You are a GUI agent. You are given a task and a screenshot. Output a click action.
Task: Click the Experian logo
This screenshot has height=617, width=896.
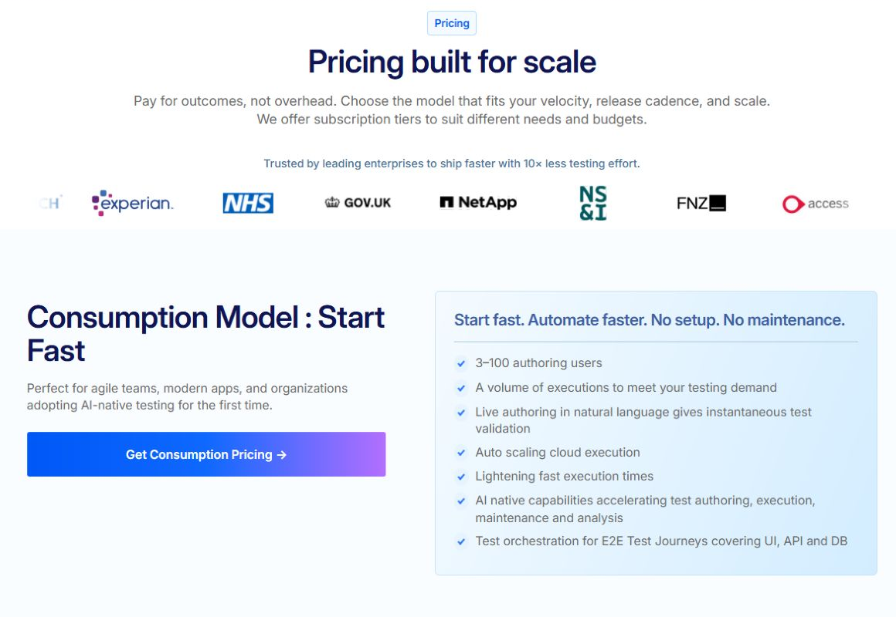133,203
